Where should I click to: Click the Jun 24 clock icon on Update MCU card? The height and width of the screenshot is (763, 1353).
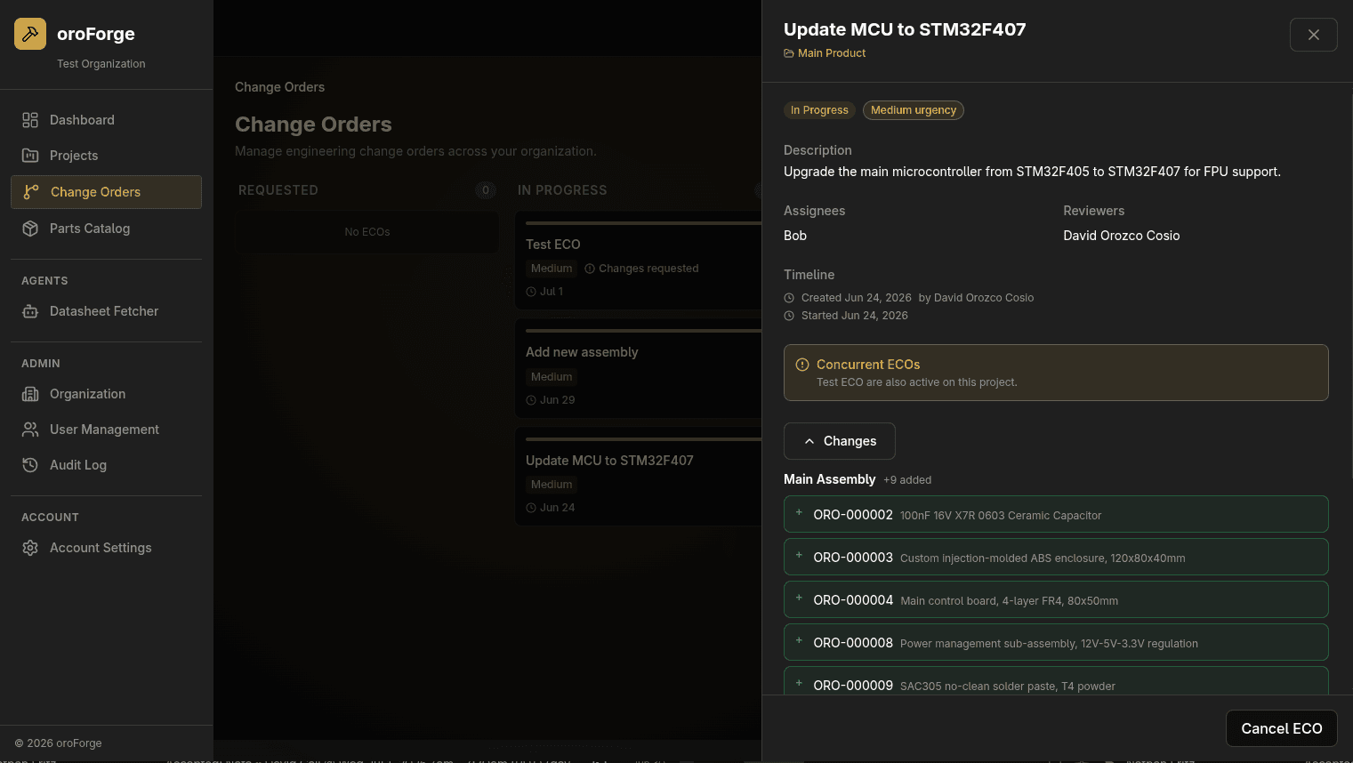point(531,508)
